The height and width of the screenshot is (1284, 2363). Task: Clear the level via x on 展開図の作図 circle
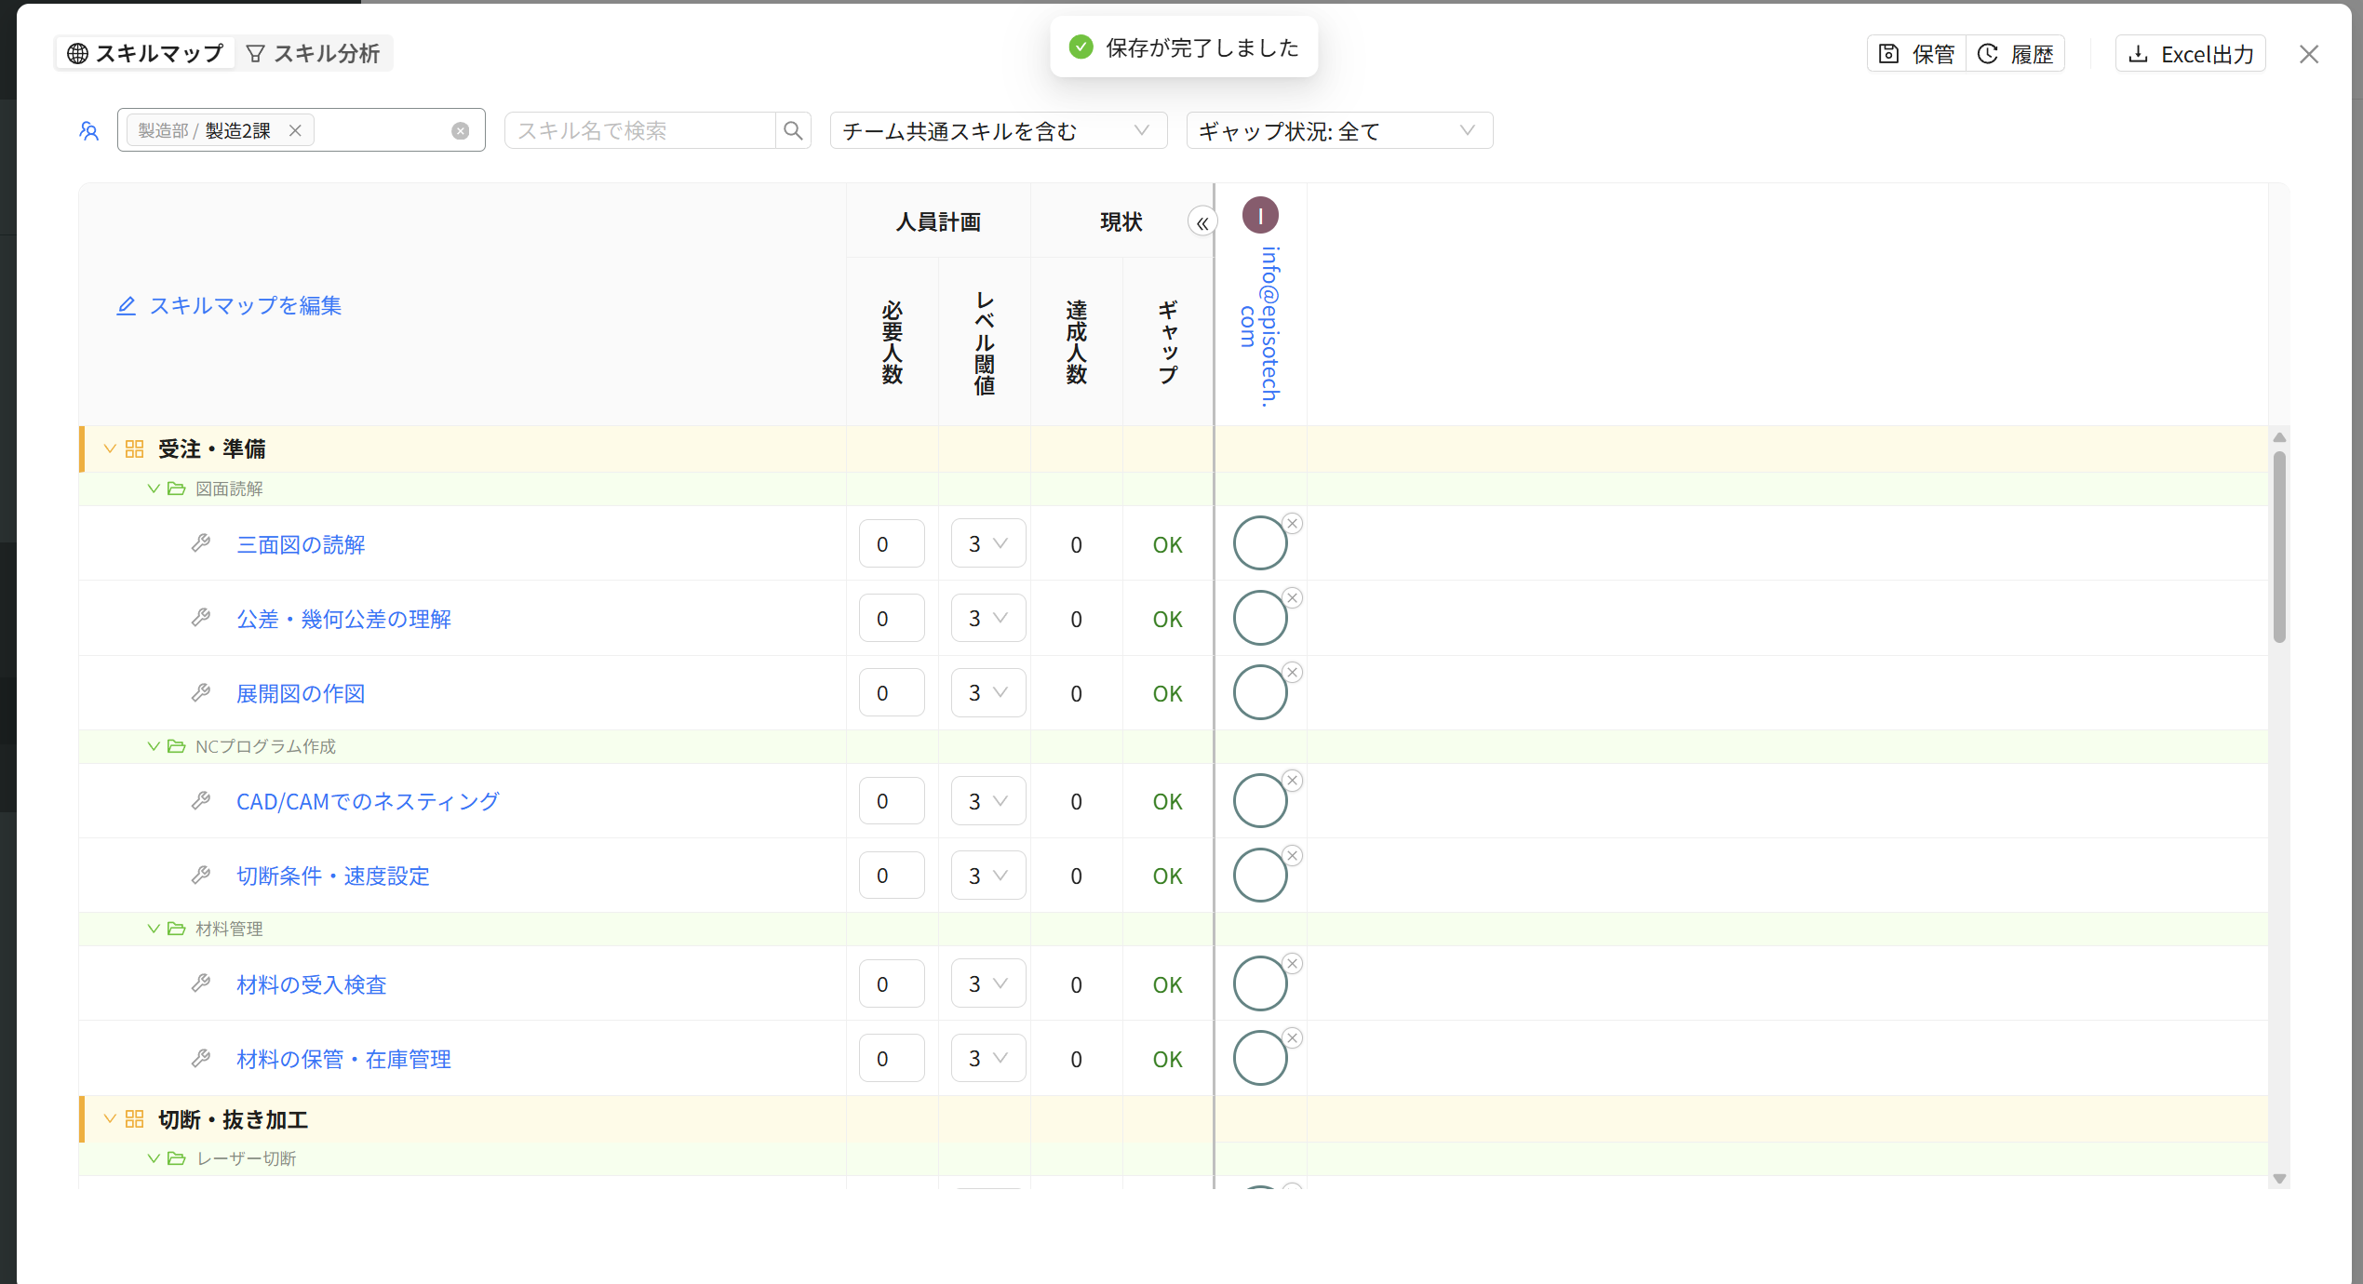[1293, 672]
